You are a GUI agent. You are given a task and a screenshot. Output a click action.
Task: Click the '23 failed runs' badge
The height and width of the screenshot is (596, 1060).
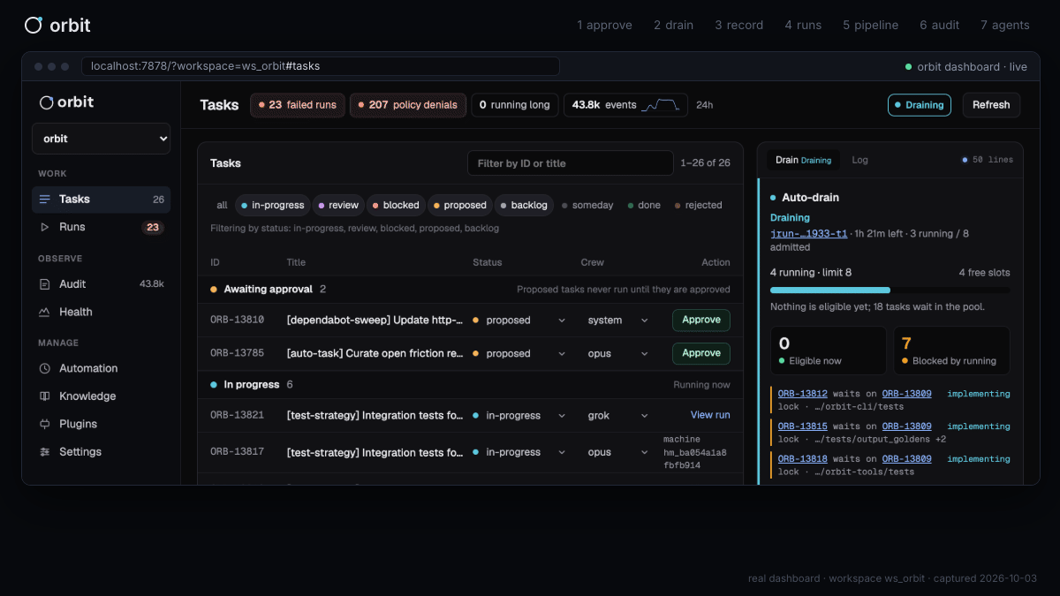298,105
